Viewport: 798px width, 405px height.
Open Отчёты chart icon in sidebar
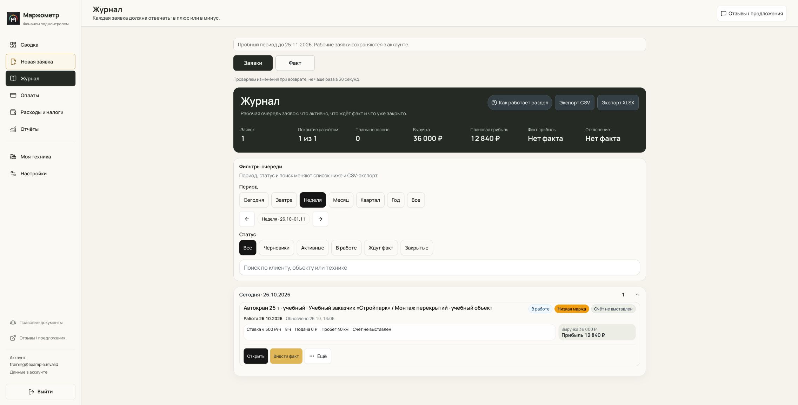(13, 129)
